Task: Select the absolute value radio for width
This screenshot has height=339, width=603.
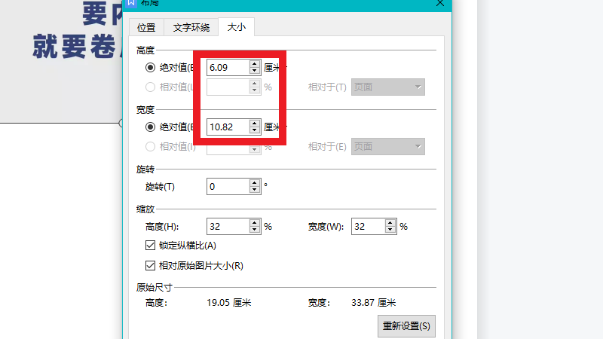Action: click(151, 127)
